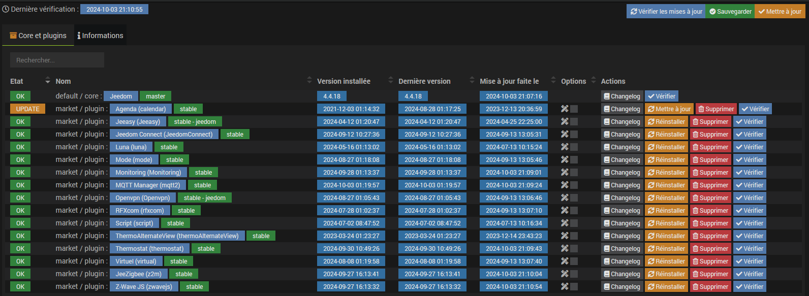Click the options wrench icon for Virtuel
Viewport: 809px width, 296px height.
click(565, 261)
